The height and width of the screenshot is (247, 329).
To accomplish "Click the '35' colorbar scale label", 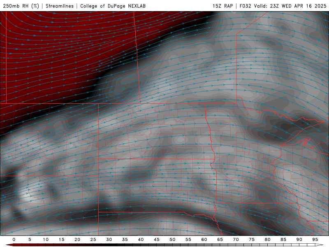I will pos(125,240).
